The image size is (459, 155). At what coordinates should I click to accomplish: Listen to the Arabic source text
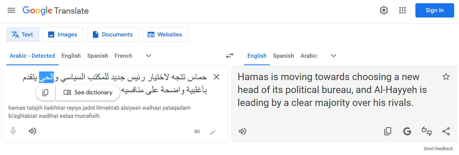[x=33, y=131]
